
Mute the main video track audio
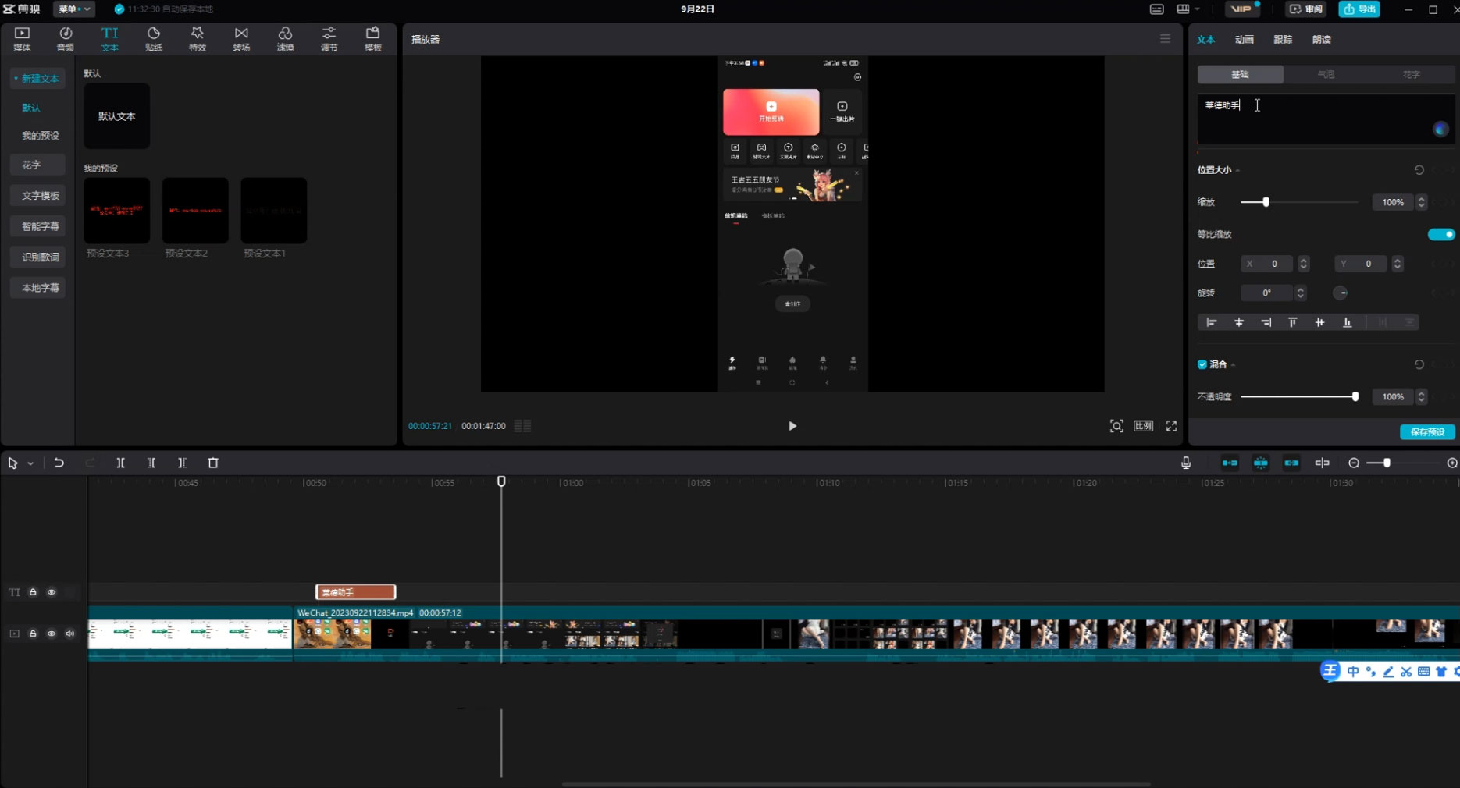[x=70, y=634]
